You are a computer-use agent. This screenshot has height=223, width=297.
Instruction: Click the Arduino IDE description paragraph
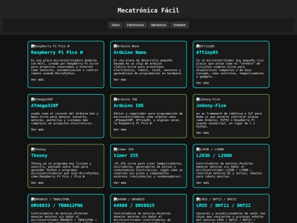(148, 118)
